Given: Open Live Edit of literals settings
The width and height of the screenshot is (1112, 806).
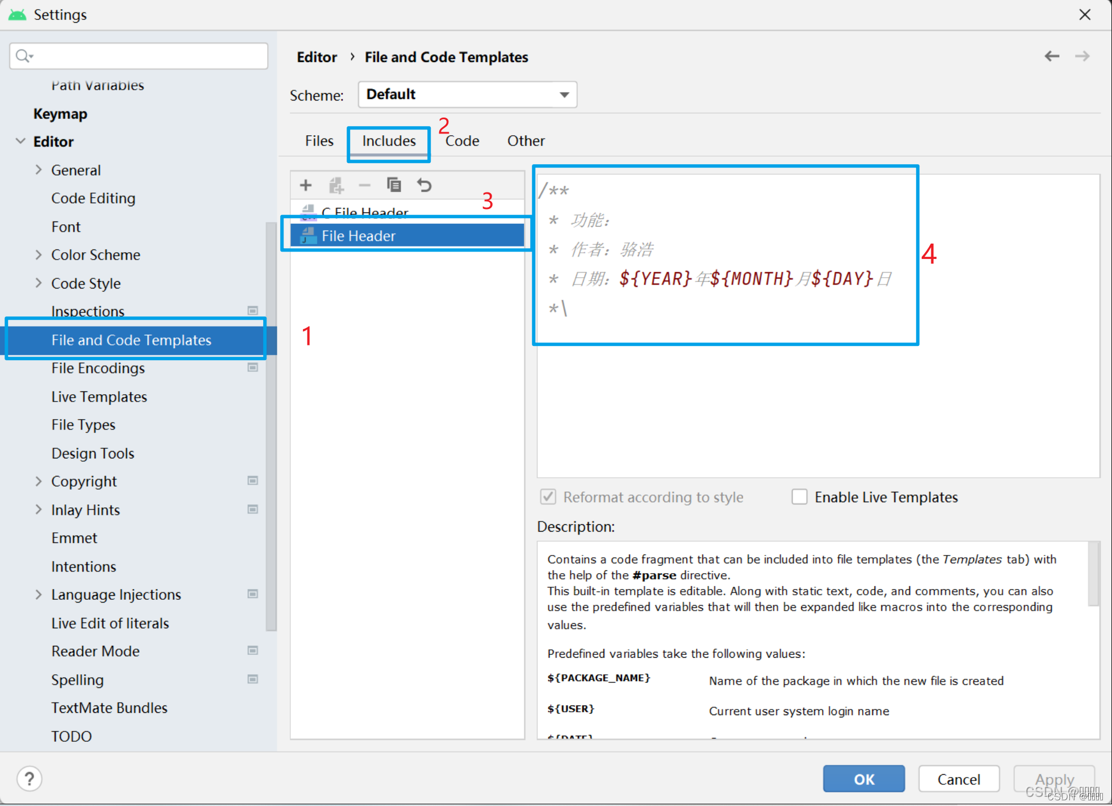Looking at the screenshot, I should click(110, 623).
